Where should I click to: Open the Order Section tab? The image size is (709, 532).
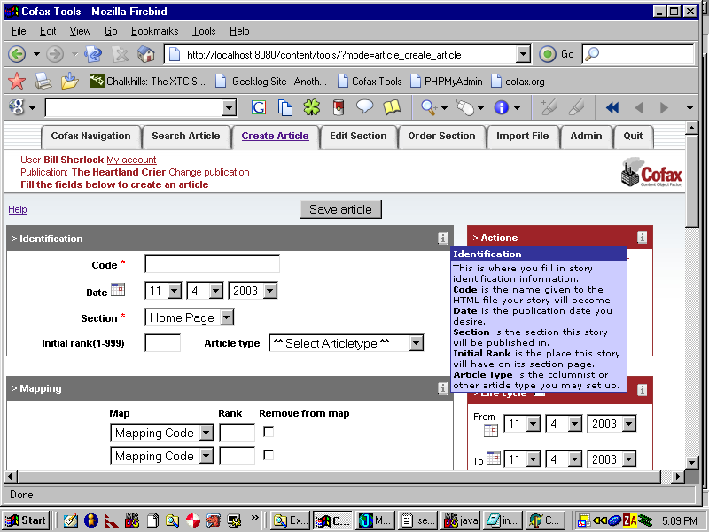pos(441,137)
